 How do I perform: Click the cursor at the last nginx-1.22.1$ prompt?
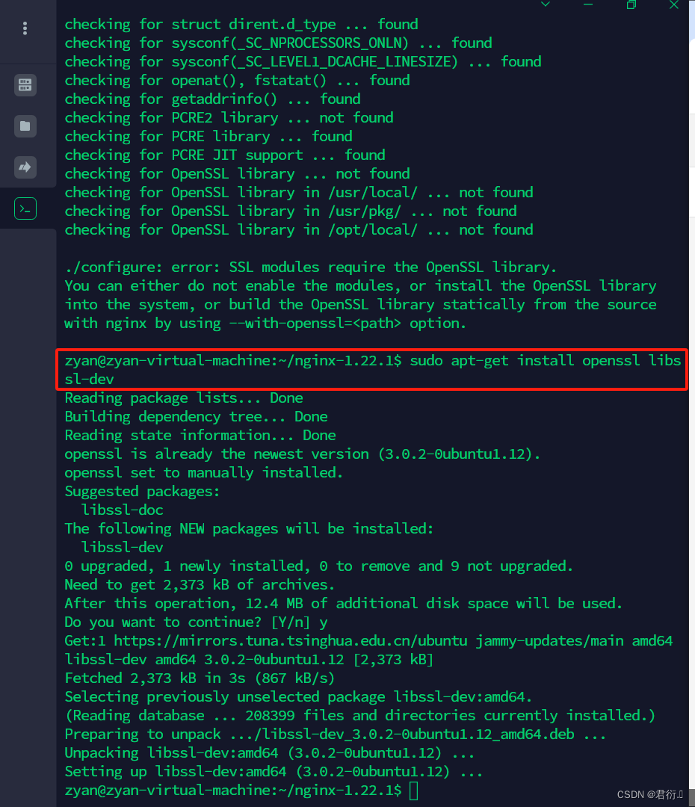[x=413, y=791]
